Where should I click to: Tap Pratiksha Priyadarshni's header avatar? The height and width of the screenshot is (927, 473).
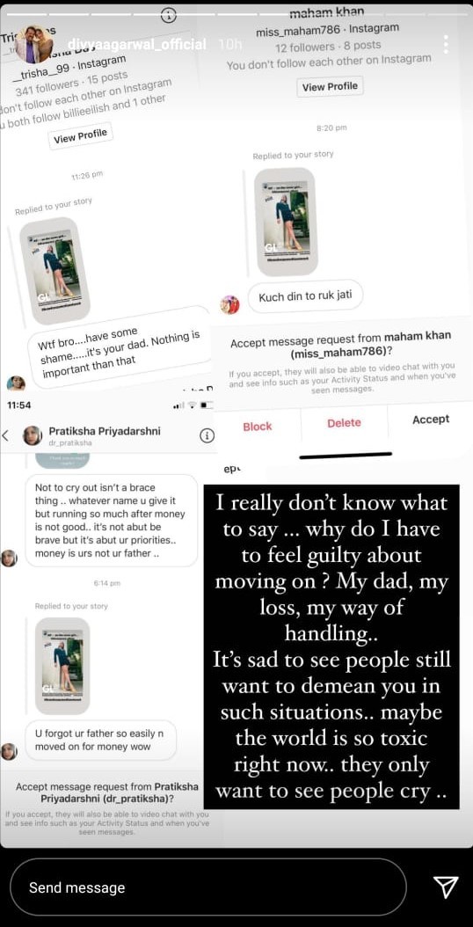[32, 435]
